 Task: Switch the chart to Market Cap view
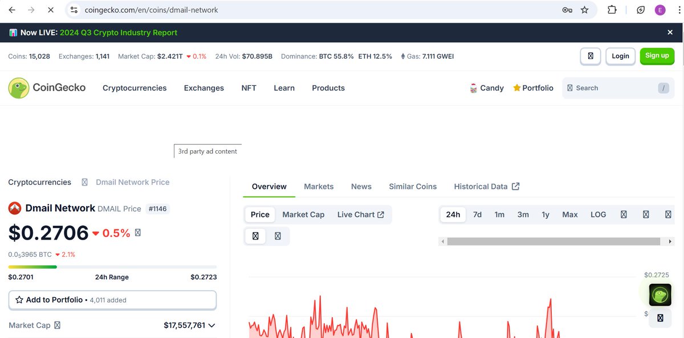pyautogui.click(x=303, y=215)
